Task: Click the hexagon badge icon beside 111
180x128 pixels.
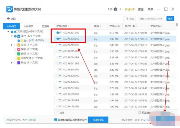Action: click(x=115, y=9)
